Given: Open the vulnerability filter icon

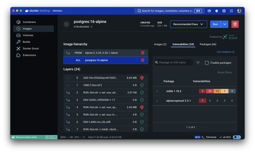Looking at the screenshot, I should point(198,63).
